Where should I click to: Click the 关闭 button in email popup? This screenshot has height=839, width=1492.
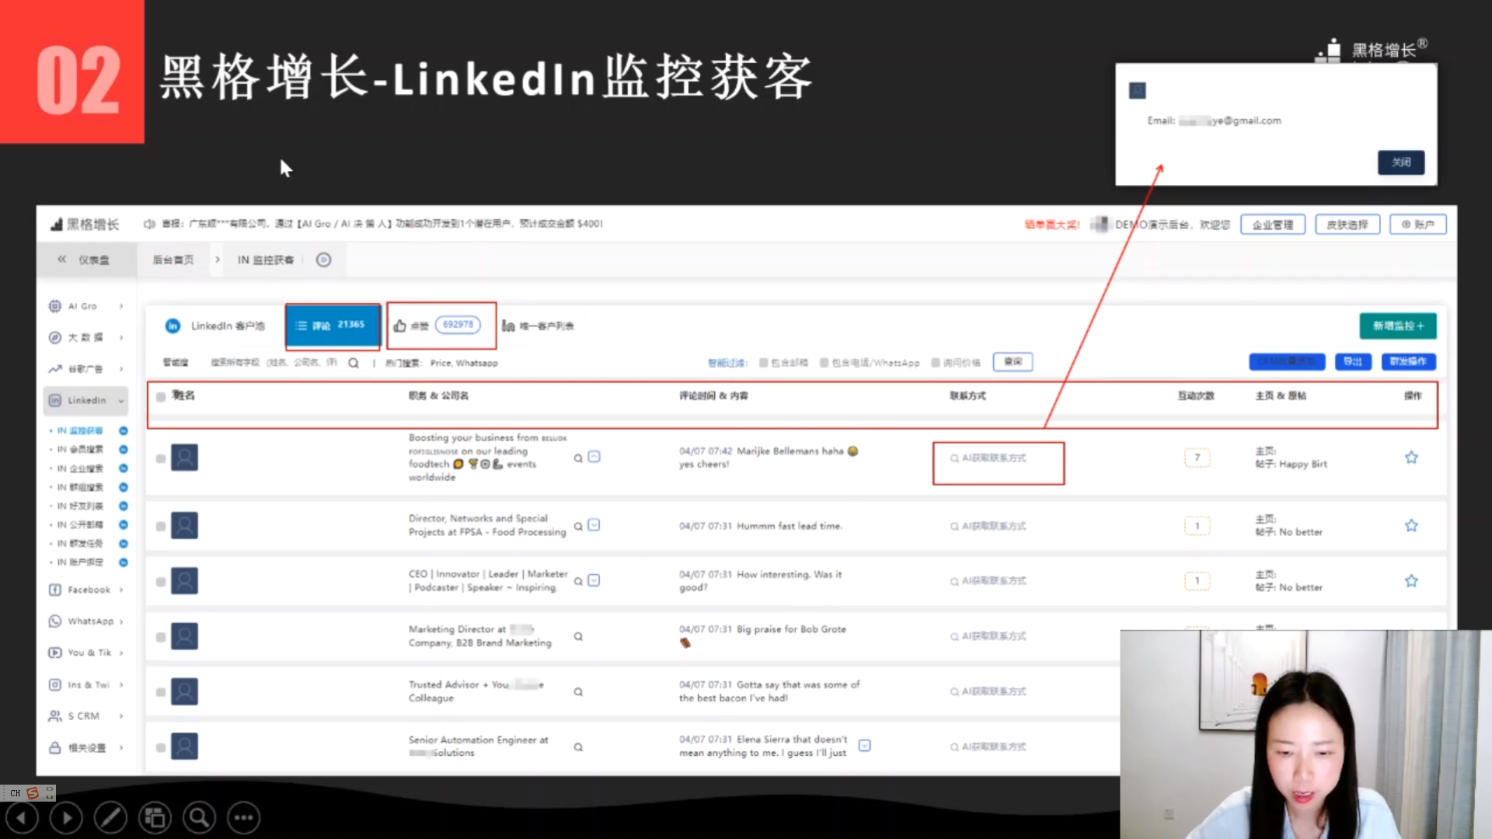click(1400, 162)
